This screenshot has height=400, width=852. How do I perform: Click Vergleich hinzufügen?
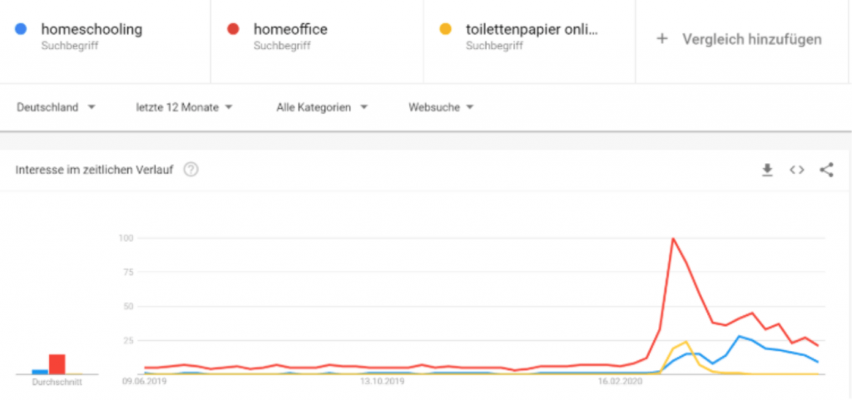click(x=752, y=39)
